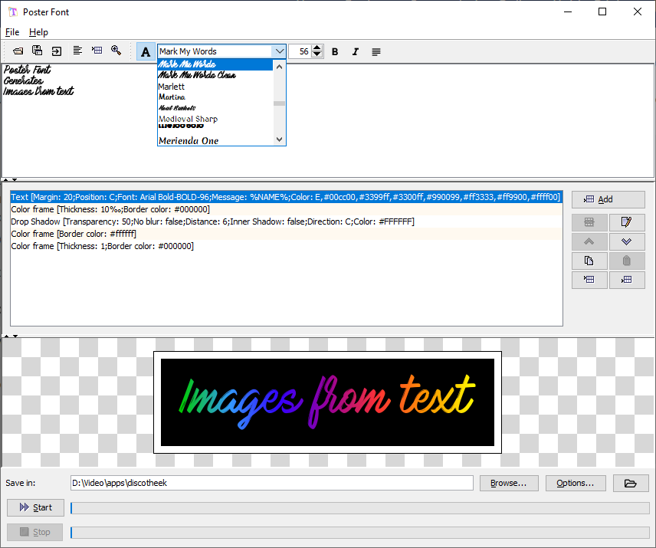Click the export toolbar icon
The image size is (656, 548).
[x=55, y=51]
